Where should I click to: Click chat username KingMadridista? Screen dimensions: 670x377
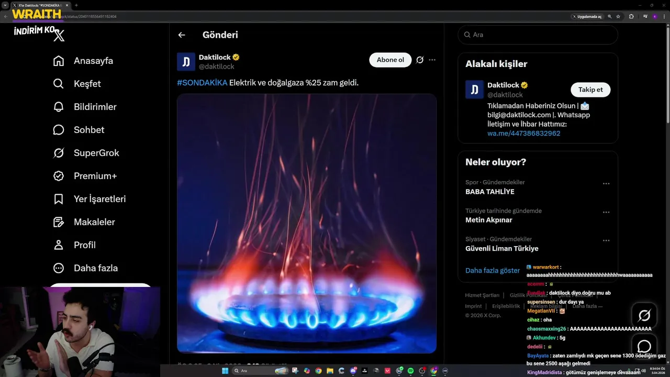click(x=543, y=372)
